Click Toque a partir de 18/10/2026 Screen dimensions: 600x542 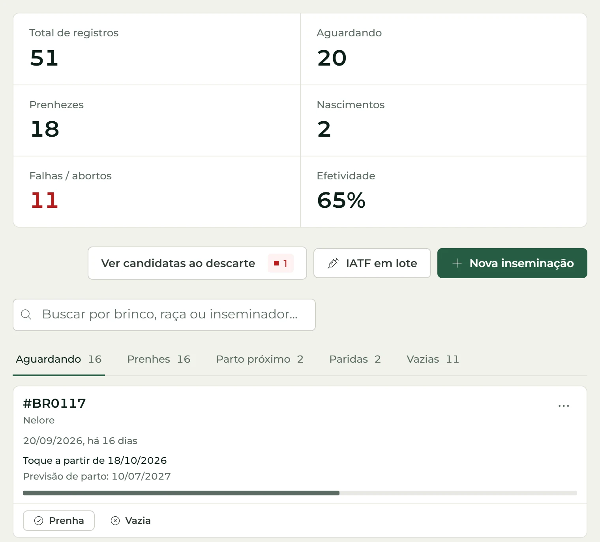click(95, 461)
